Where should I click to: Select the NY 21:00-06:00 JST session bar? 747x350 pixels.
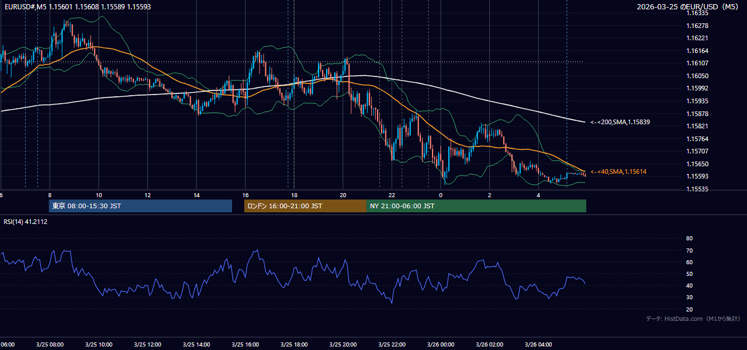[476, 206]
